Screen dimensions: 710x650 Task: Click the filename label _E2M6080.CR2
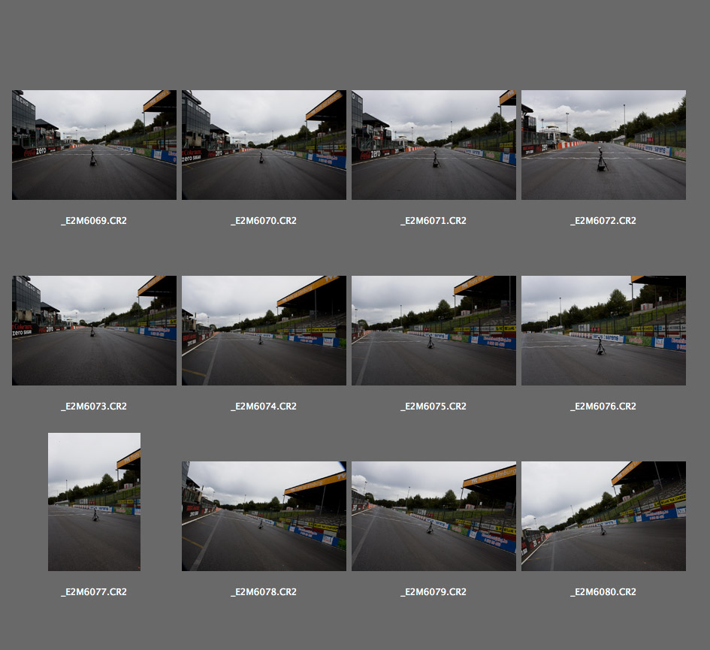603,592
